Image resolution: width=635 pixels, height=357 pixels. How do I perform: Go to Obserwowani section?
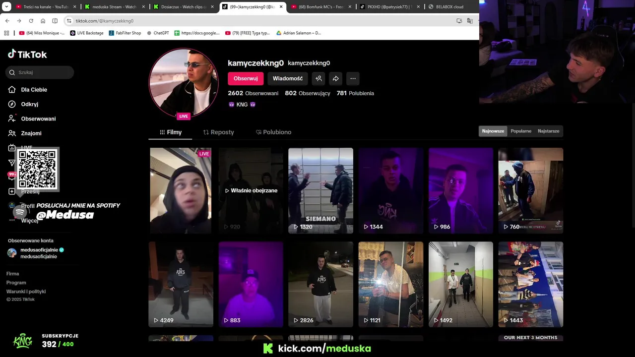pyautogui.click(x=32, y=119)
